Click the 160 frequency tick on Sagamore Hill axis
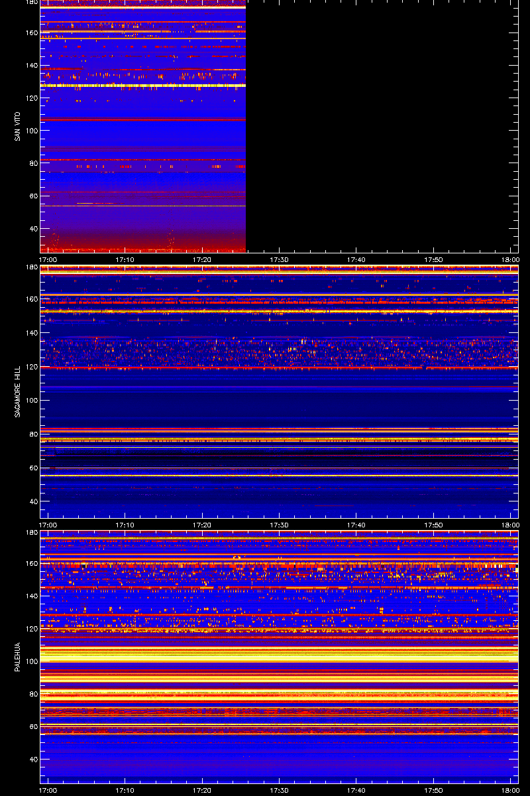 click(31, 298)
